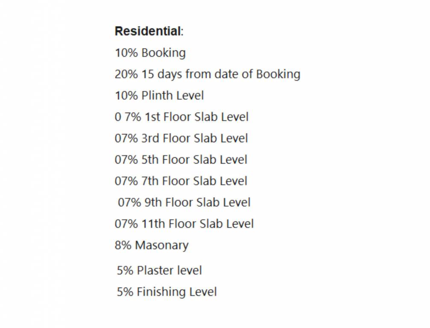The height and width of the screenshot is (328, 430).
Task: Select the '11th Floor Slab Level' line
Action: (x=197, y=224)
